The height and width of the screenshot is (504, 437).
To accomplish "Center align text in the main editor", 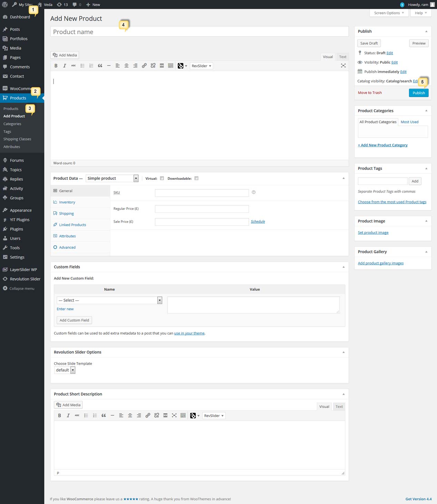I will point(127,66).
